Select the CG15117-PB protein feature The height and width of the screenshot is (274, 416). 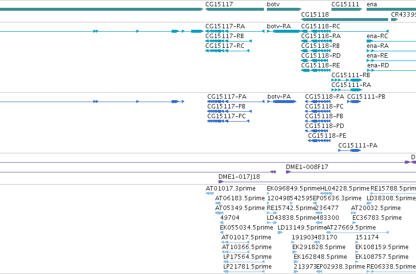[x=229, y=111]
